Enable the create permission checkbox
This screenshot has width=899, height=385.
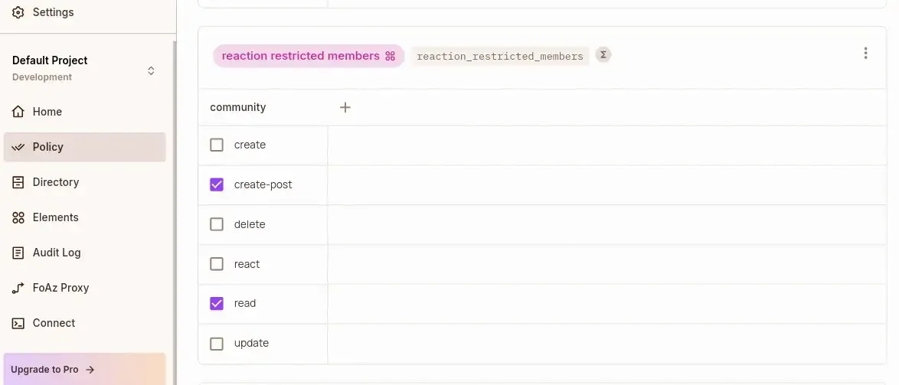217,145
